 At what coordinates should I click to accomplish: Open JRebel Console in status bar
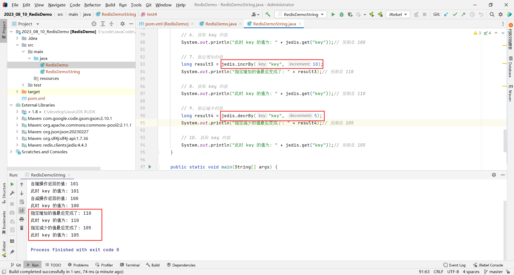(x=488, y=265)
